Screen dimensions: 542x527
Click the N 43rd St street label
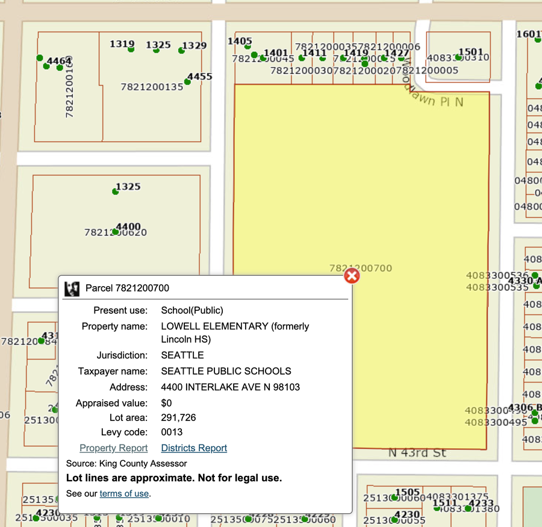point(417,453)
